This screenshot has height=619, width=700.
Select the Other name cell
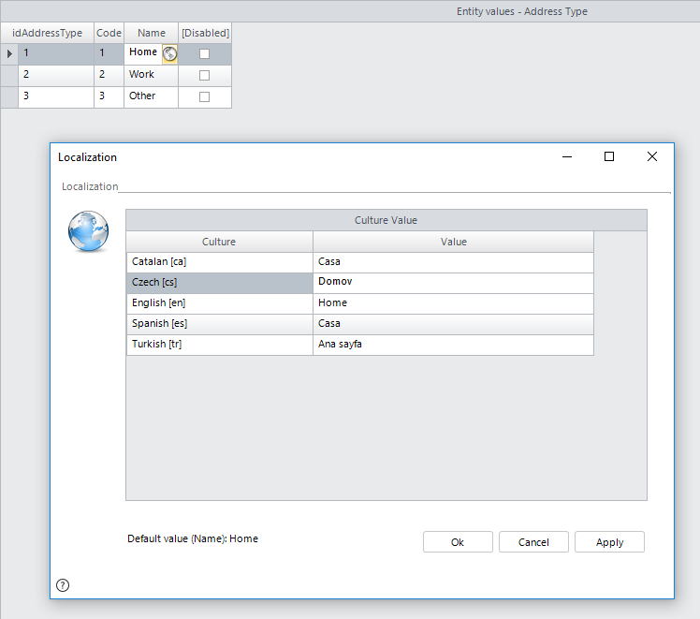151,96
